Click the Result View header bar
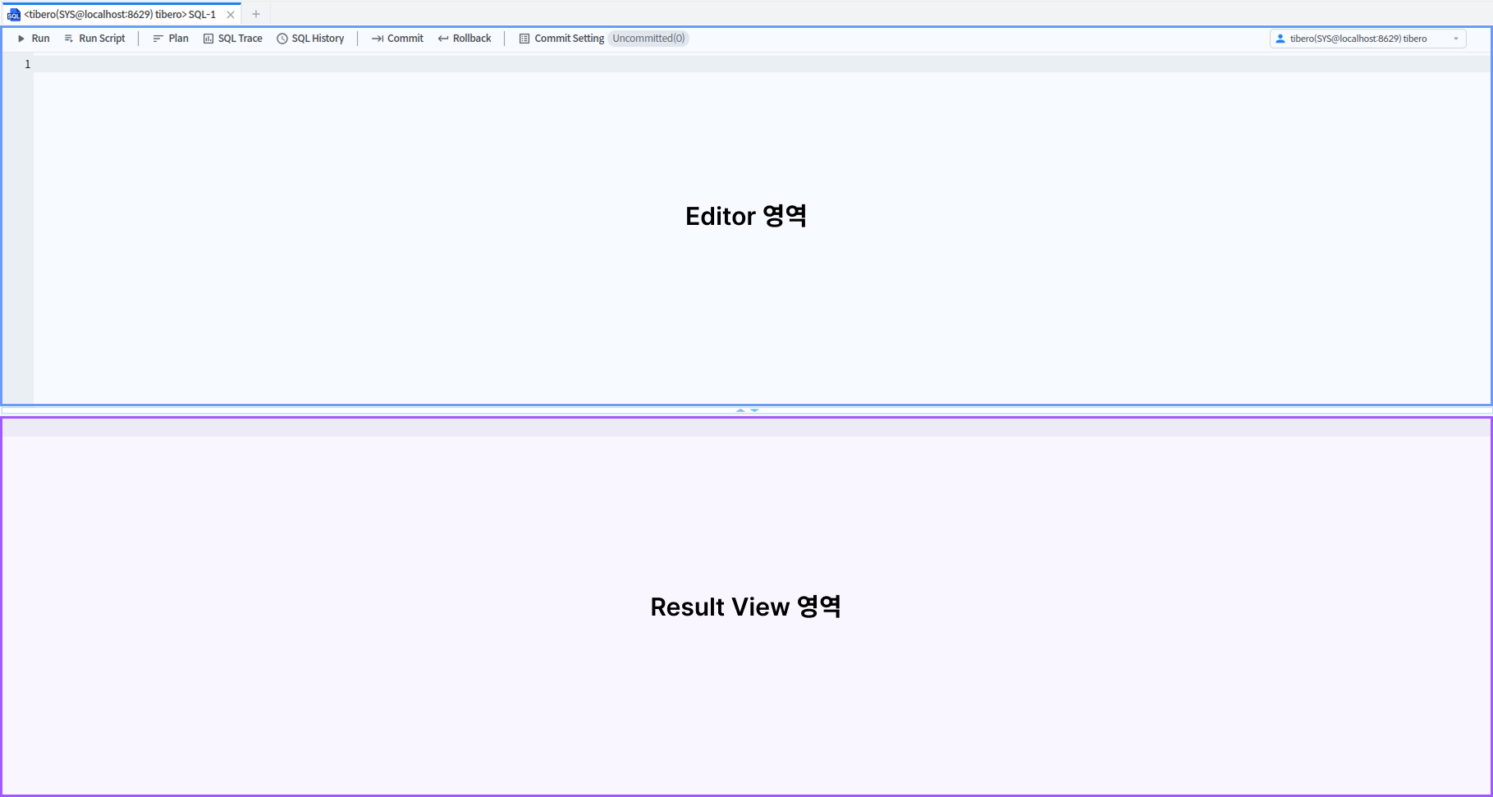Screen dimensions: 1493x797 coord(745,428)
